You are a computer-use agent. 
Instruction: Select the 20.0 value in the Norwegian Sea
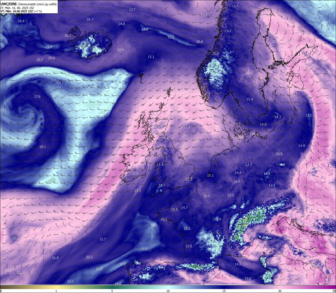(x=199, y=42)
